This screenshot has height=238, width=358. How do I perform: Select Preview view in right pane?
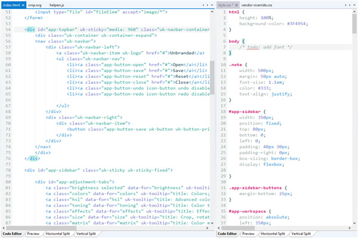pos(248,234)
